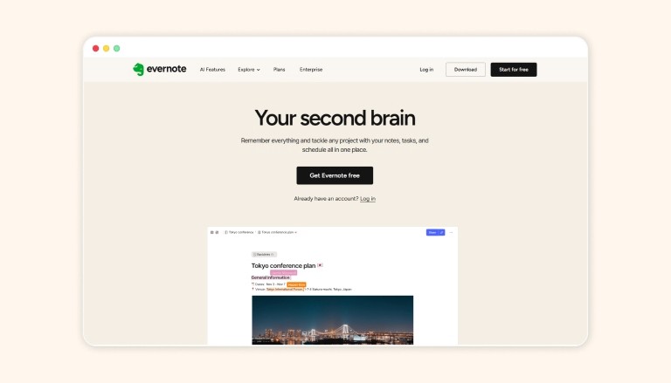Screen dimensions: 671x383
Task: Click the Reminders tag chip in the note
Action: coord(264,255)
